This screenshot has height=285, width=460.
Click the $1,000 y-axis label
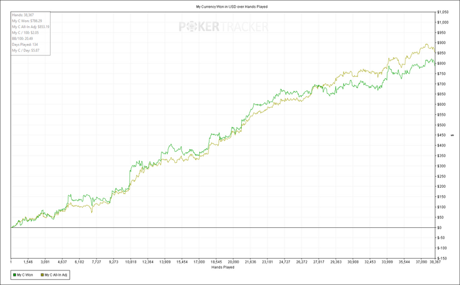443,22
